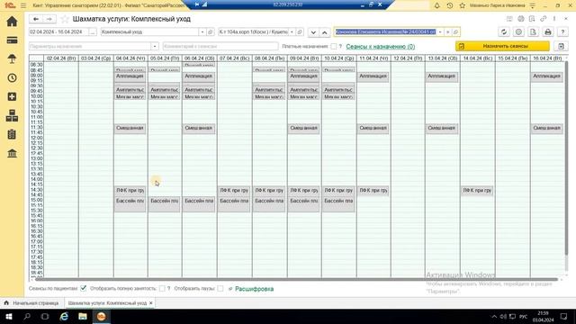Close the Шахматка услуги tab
This screenshot has width=576, height=324.
(151, 303)
